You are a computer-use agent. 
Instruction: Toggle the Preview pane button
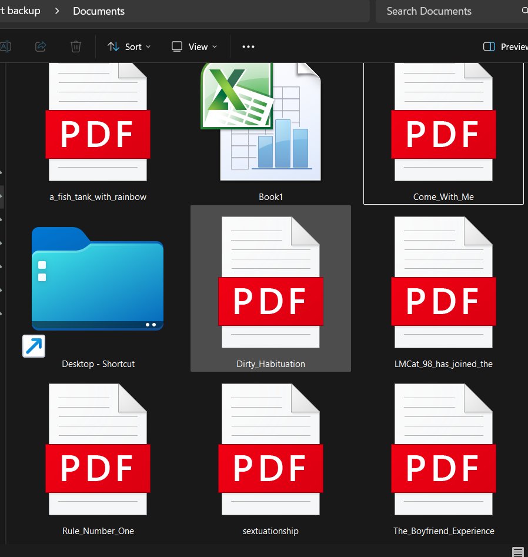pos(505,46)
